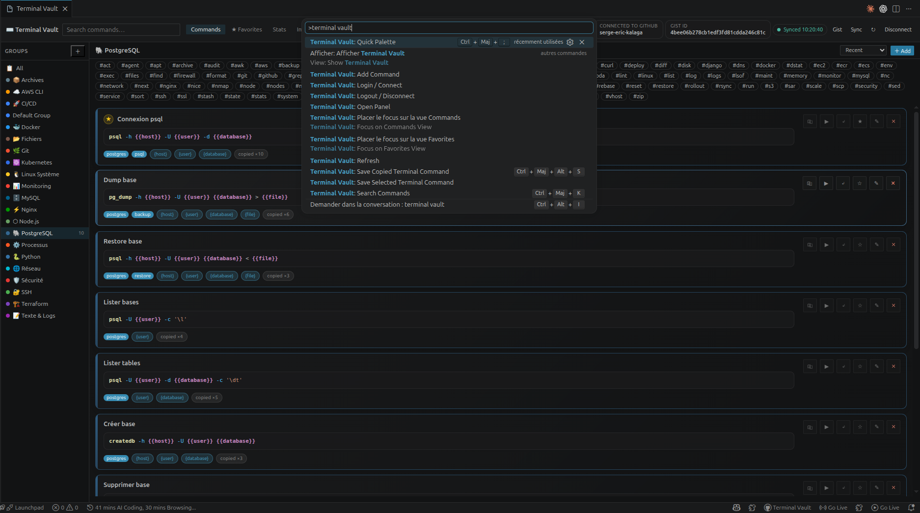Viewport: 920px width, 513px height.
Task: Click the command palette text input
Action: (x=449, y=28)
